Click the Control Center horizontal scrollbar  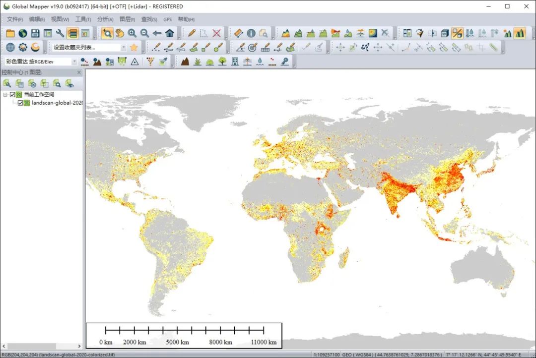(x=35, y=346)
